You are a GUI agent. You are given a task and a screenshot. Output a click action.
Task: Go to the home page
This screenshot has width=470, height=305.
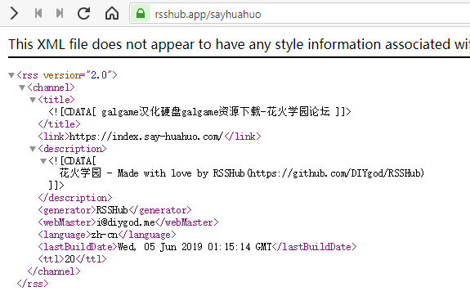(112, 13)
